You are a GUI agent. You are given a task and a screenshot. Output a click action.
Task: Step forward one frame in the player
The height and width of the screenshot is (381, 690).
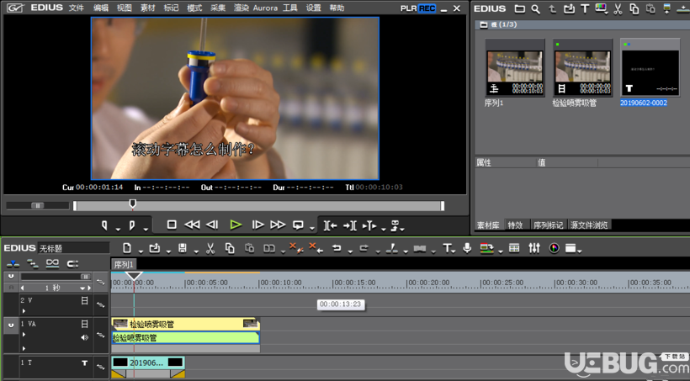[257, 225]
